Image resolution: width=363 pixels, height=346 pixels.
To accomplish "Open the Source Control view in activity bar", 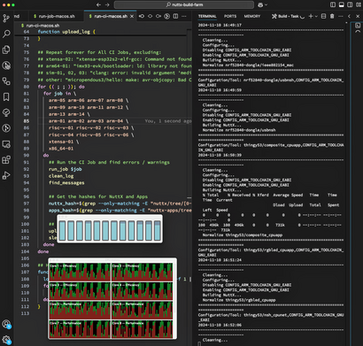I will (x=6, y=19).
